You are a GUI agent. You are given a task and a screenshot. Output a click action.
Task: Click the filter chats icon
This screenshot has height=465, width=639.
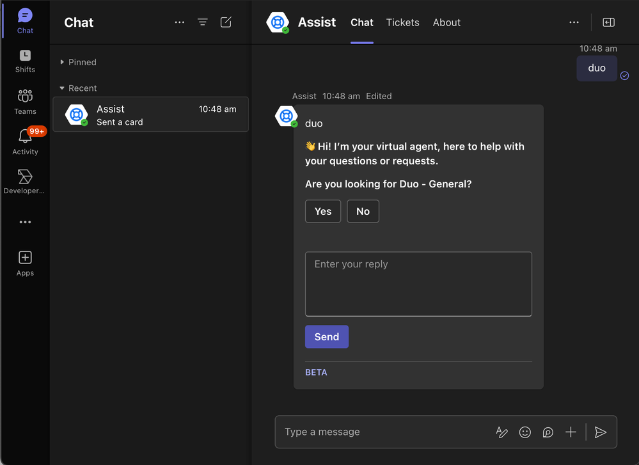click(x=203, y=22)
